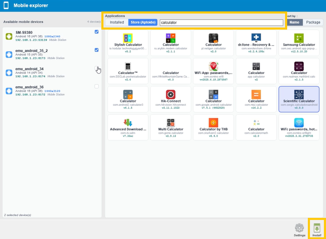Viewport: 326px width, 239px height.
Task: Click the 1080x2340 resolution label
Action: 52,36
